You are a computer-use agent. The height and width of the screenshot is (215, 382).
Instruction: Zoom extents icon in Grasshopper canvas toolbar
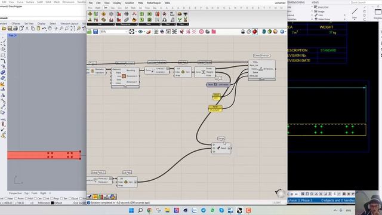pos(132,32)
